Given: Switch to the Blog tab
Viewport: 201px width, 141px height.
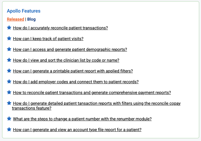Looking at the screenshot, I should [31, 19].
